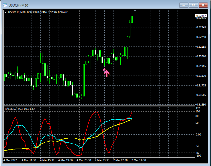The width and height of the screenshot is (211, 166).
Task: Click the 4 Mar 2022 time label
Action: (x=10, y=160)
